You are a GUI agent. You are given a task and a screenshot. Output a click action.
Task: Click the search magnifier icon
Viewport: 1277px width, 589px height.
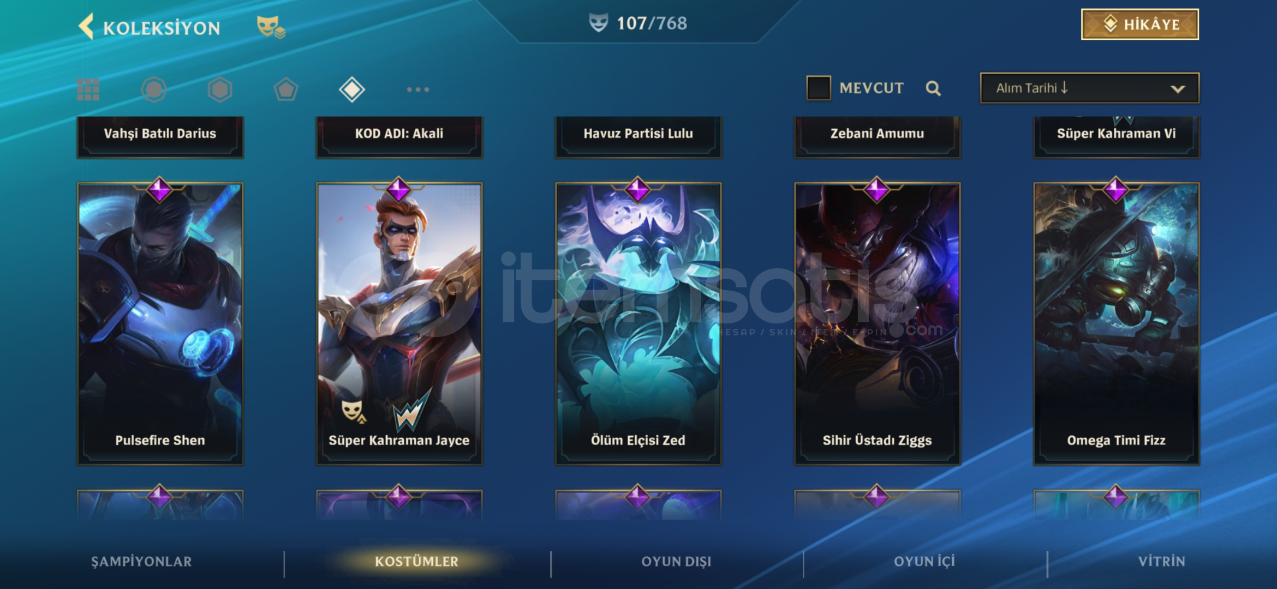(933, 88)
